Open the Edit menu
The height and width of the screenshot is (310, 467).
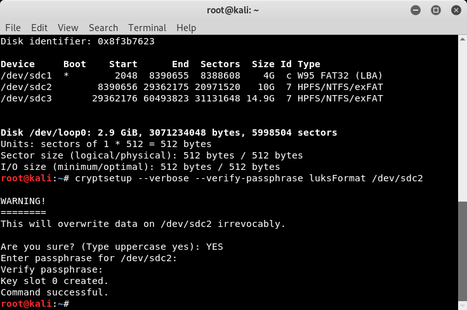coord(39,28)
